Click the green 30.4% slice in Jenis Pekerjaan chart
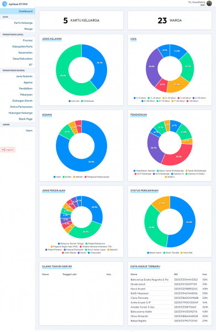This screenshot has height=332, width=216. coord(86,232)
